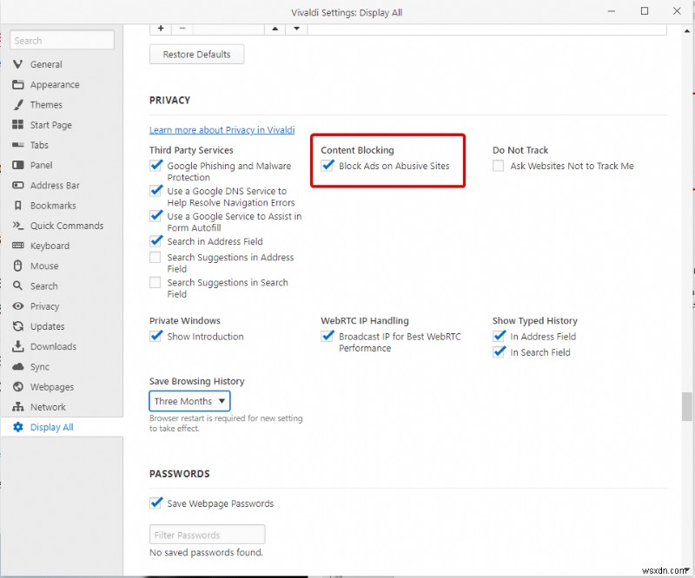Open Bookmarks settings via its flag icon
Screen dimensions: 695x578
click(x=19, y=205)
